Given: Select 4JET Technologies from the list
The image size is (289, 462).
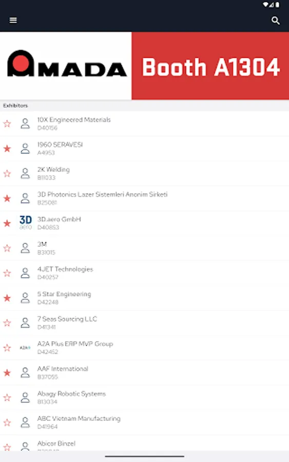Looking at the screenshot, I should pos(144,273).
